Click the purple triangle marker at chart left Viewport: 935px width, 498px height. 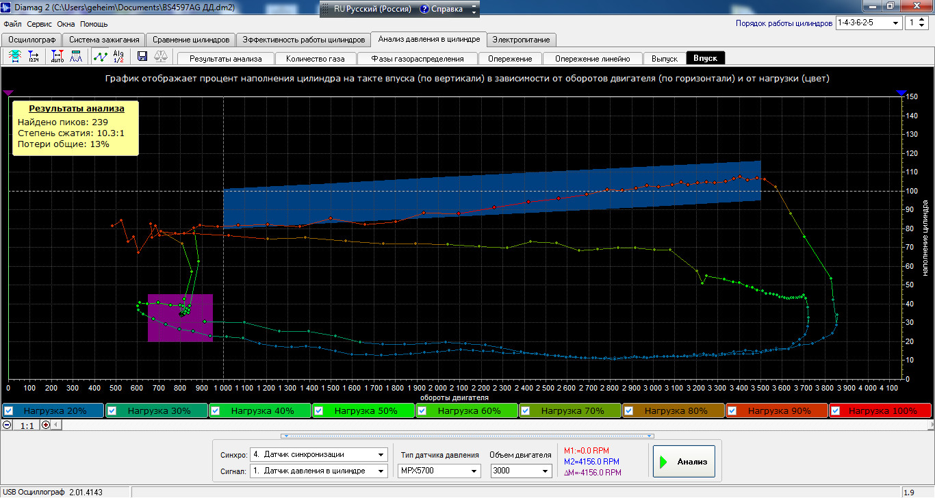(8, 92)
